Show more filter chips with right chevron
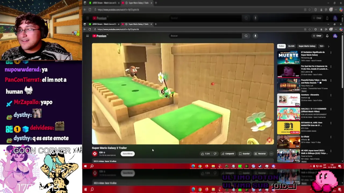Viewport: 344px width, 193px height. pos(328,46)
